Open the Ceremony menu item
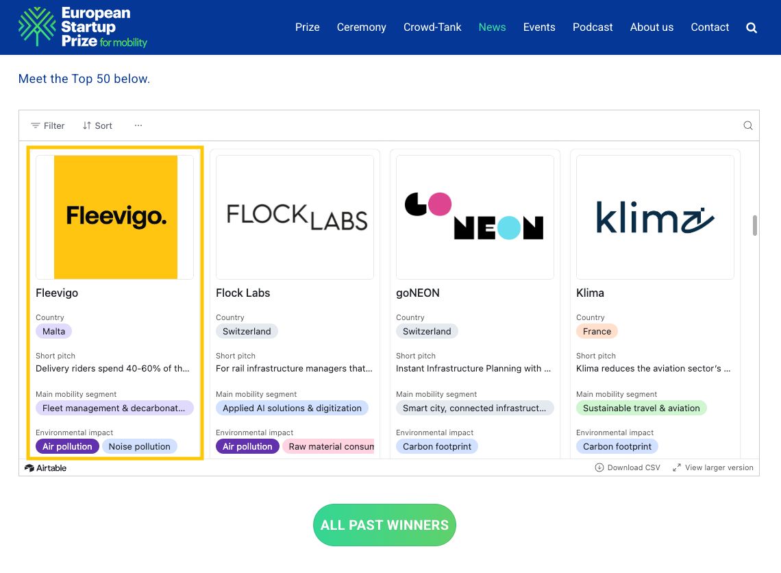This screenshot has height=573, width=781. (361, 27)
